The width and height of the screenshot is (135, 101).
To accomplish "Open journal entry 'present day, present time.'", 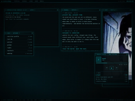I will 72,15.
